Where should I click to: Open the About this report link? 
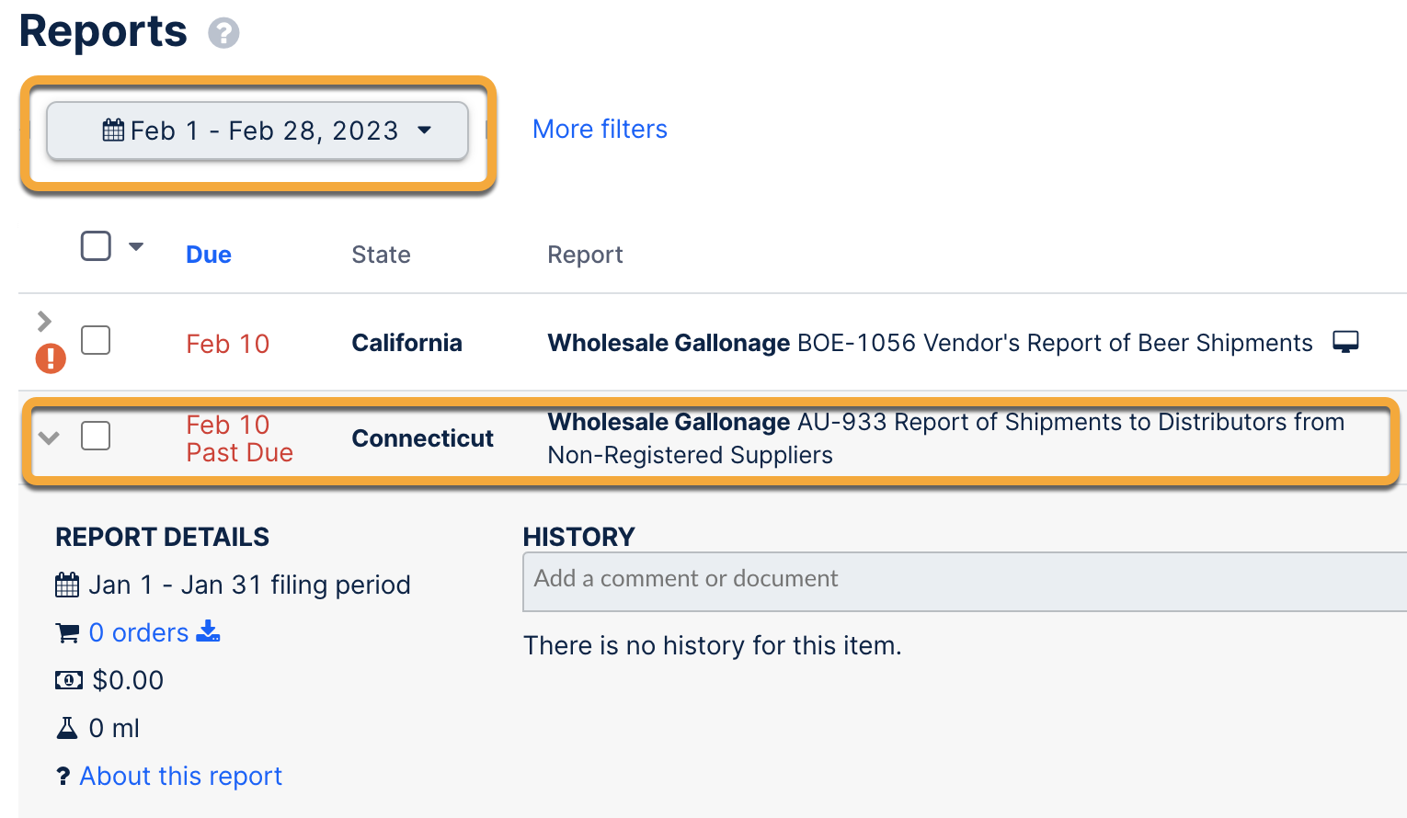[x=180, y=777]
